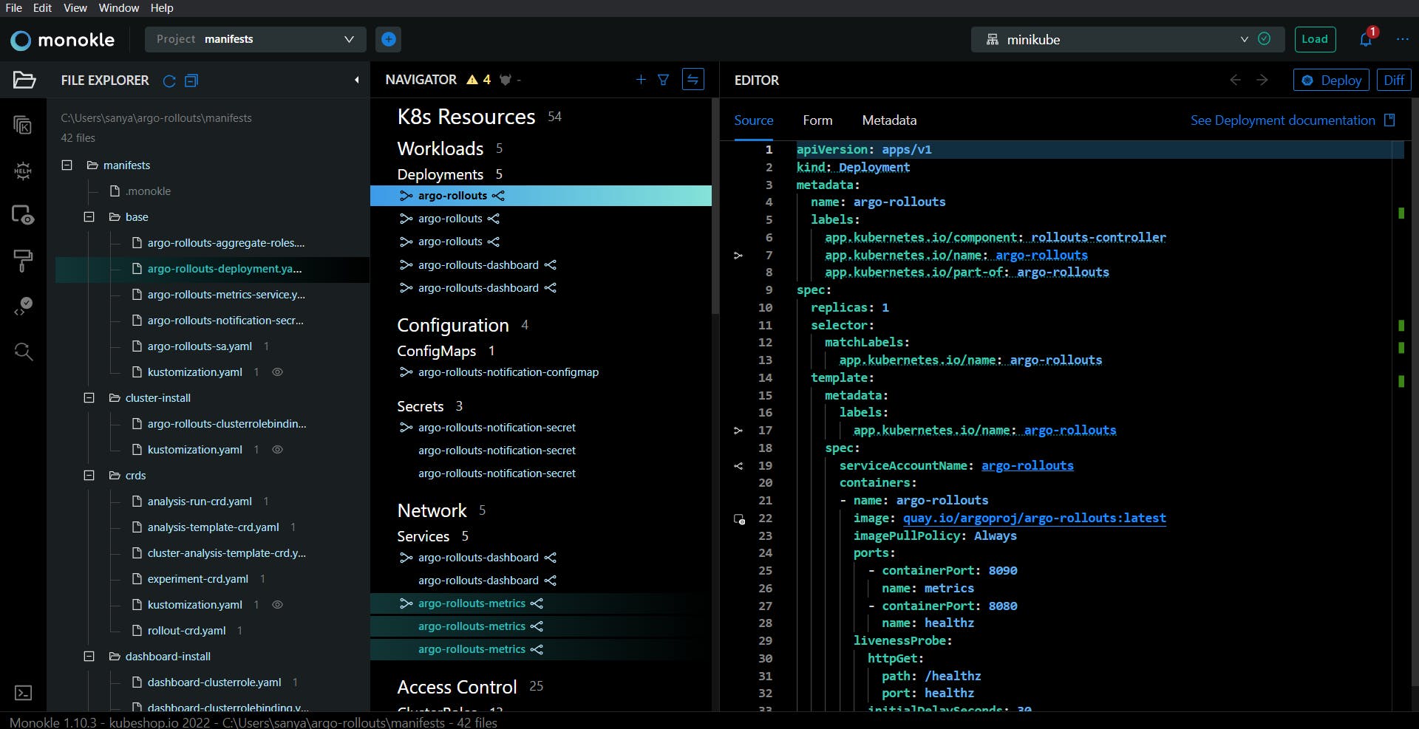This screenshot has height=729, width=1419.
Task: Reload folder with refresh icon in File Explorer
Action: [x=169, y=81]
